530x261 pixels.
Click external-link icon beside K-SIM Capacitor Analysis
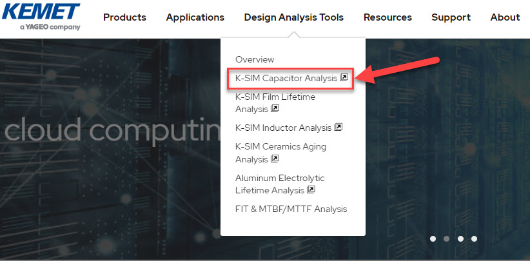[344, 78]
